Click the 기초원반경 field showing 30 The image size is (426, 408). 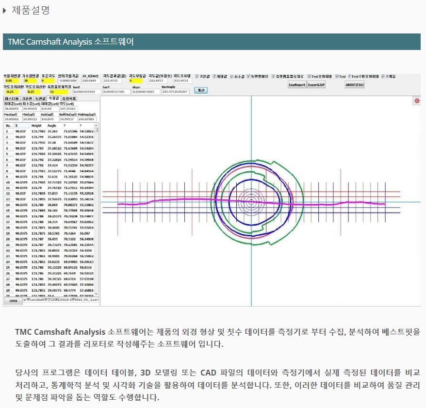[x=30, y=81]
